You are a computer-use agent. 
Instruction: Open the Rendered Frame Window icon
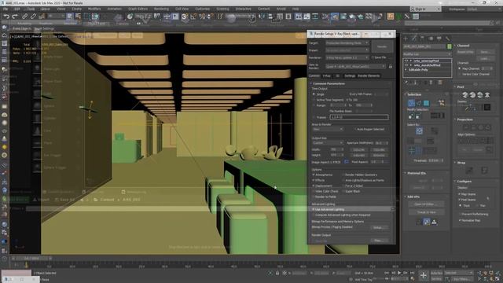click(x=343, y=16)
